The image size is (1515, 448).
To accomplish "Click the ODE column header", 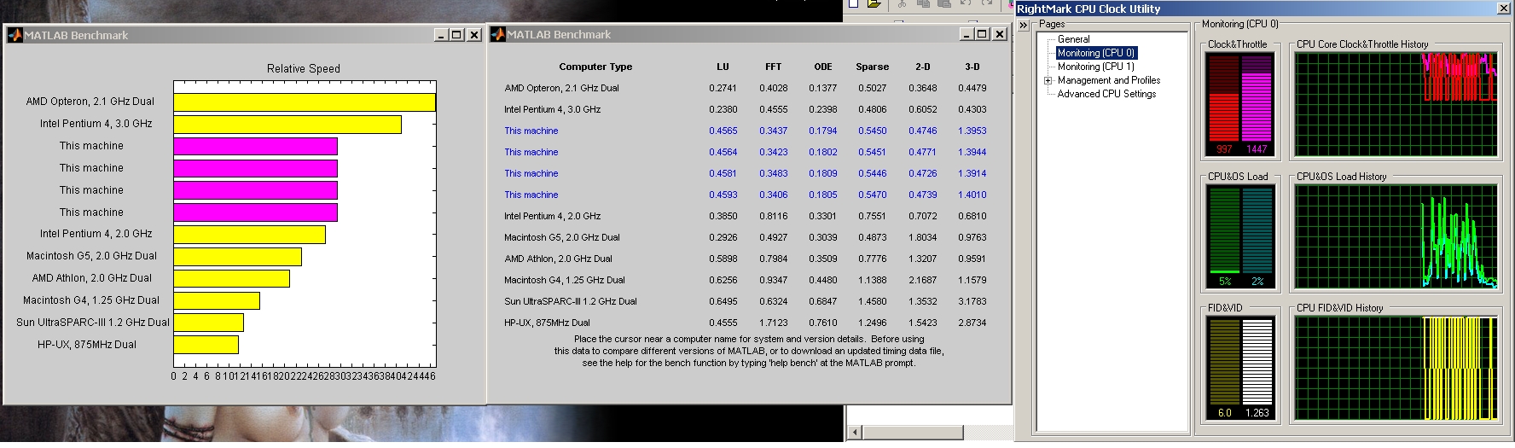I will point(823,67).
